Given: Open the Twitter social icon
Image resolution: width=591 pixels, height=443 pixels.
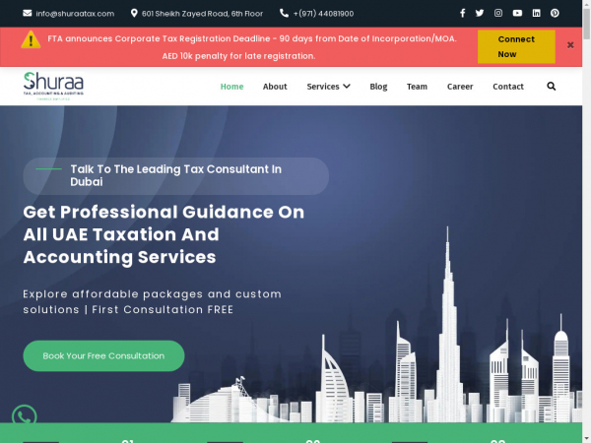Looking at the screenshot, I should tap(480, 13).
